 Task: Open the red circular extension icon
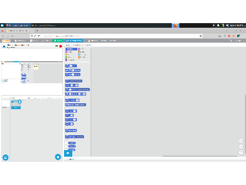point(229,36)
